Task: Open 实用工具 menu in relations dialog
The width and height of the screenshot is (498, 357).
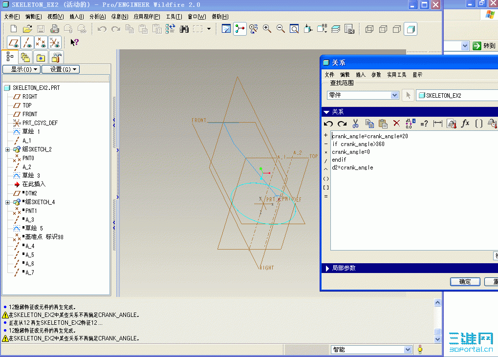Action: tap(397, 75)
